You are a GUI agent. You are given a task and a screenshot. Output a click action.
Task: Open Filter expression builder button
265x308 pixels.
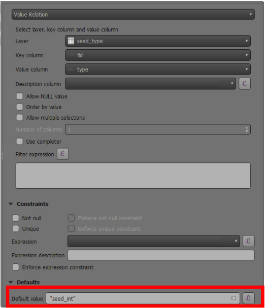(x=63, y=154)
